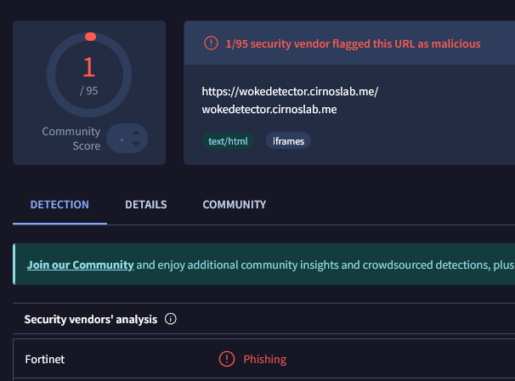The height and width of the screenshot is (381, 515).
Task: Click the community score pill indicator
Action: coord(125,138)
